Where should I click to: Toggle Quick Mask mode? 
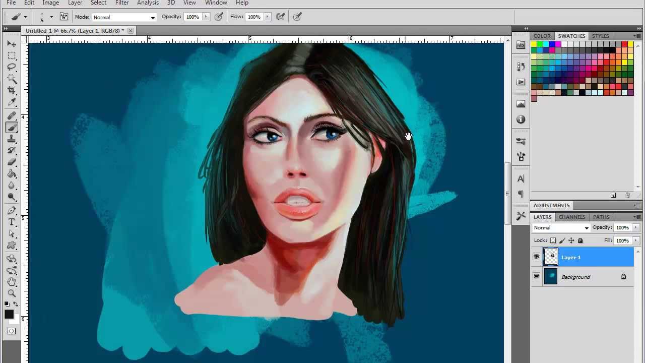point(11,331)
